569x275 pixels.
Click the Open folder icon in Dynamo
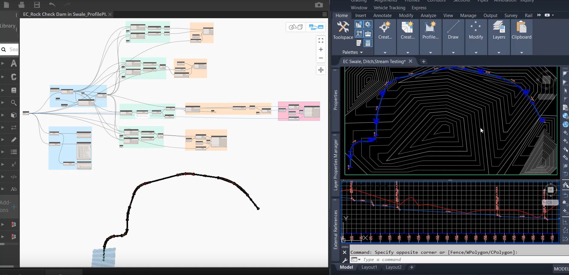(x=21, y=4)
